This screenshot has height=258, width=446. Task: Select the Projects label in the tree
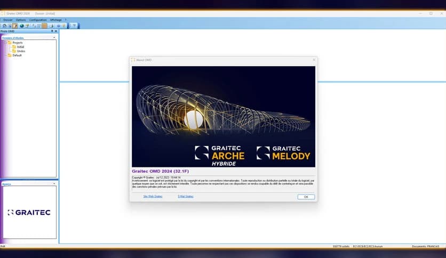click(18, 43)
